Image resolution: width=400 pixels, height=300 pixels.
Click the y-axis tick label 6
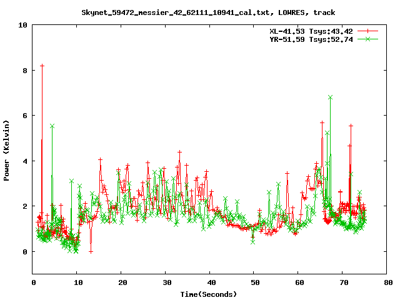click(25, 116)
